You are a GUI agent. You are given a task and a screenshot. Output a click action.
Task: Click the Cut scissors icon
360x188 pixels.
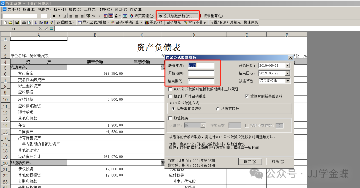[x=36, y=22]
